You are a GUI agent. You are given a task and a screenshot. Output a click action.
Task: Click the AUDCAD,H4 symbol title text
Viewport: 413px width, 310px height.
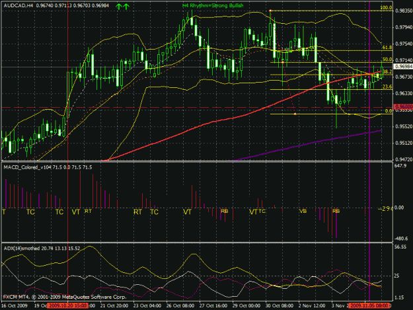click(x=19, y=5)
